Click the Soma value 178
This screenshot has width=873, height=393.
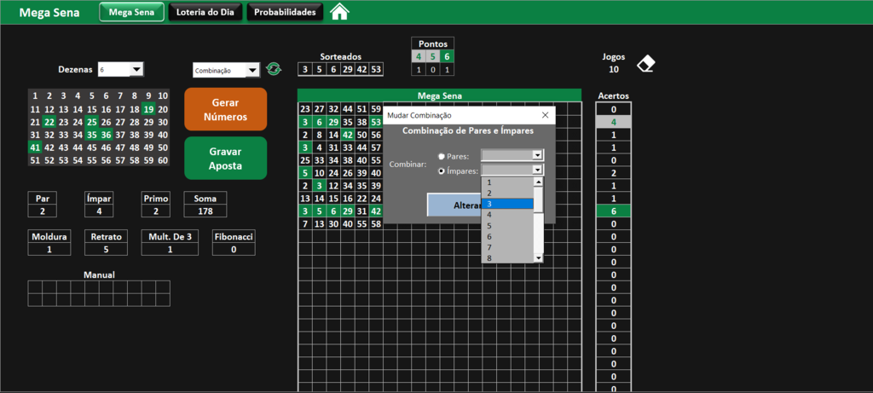coord(205,211)
